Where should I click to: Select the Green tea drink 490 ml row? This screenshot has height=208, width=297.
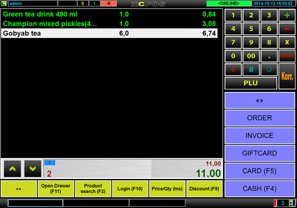[x=109, y=14]
